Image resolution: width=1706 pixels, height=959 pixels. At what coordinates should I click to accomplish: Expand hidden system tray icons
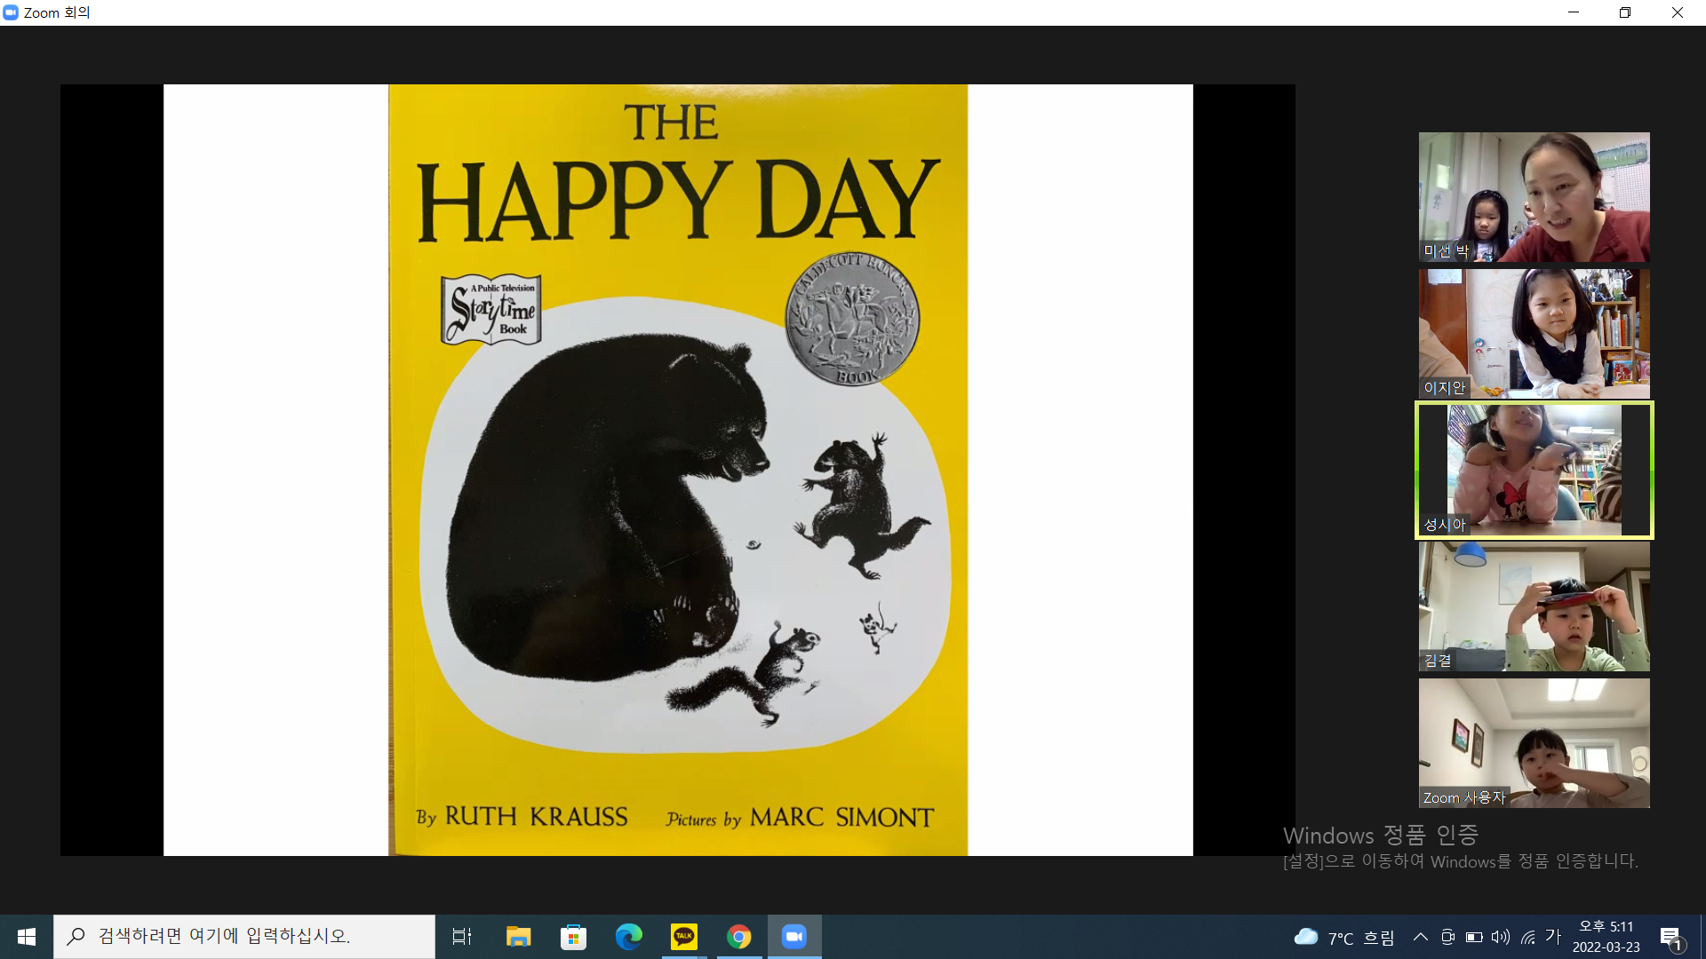(x=1420, y=937)
